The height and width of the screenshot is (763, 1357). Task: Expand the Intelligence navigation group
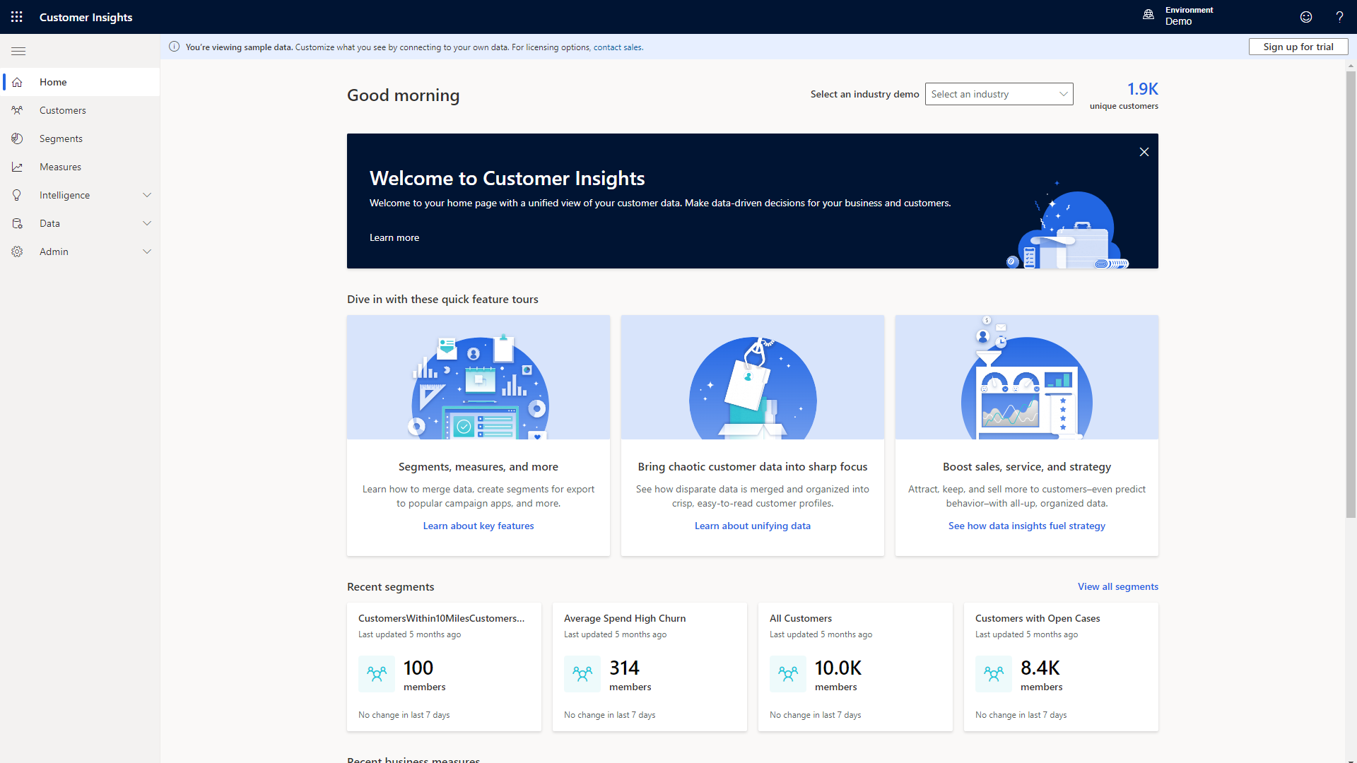147,195
